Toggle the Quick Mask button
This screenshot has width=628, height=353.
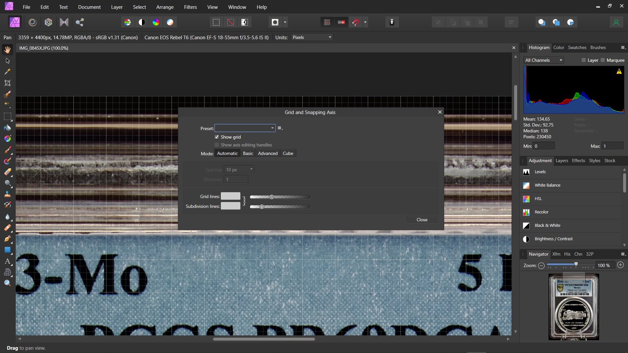click(x=275, y=22)
